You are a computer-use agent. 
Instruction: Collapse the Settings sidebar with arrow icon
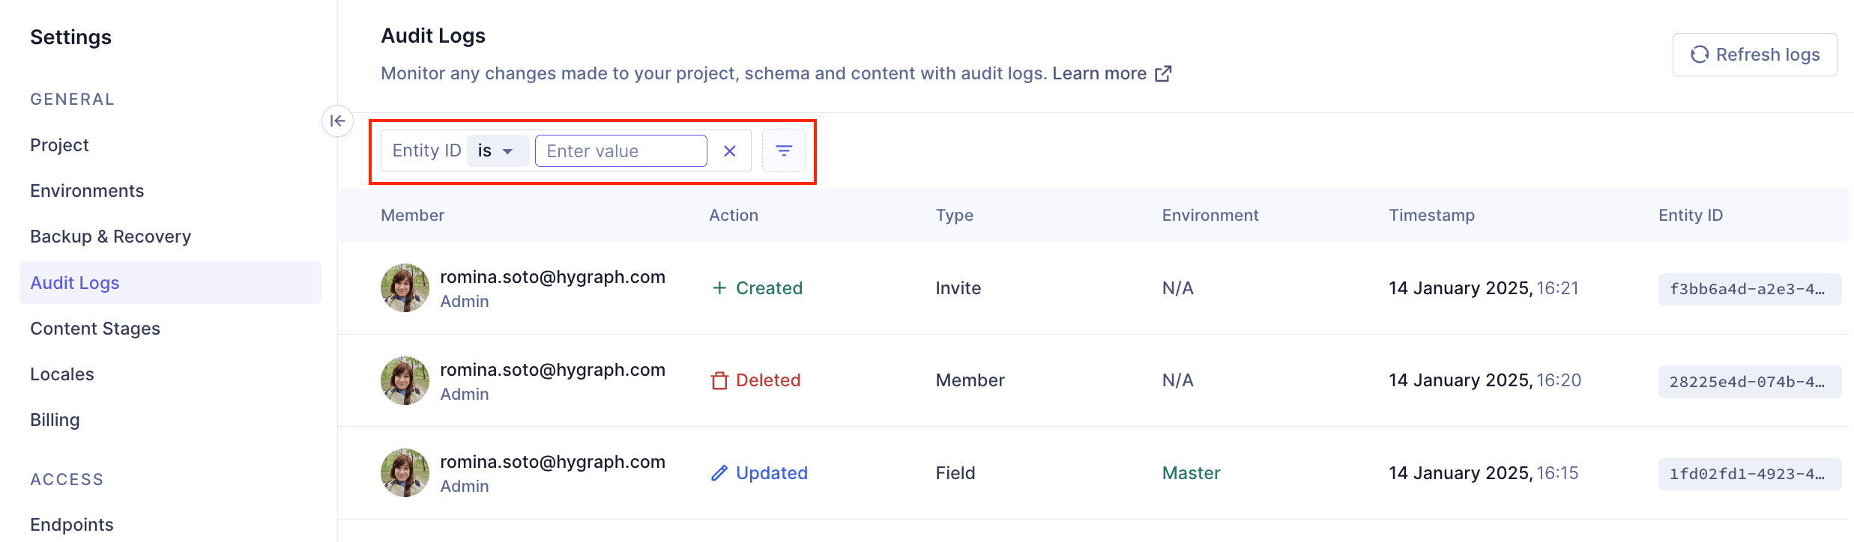[x=337, y=121]
